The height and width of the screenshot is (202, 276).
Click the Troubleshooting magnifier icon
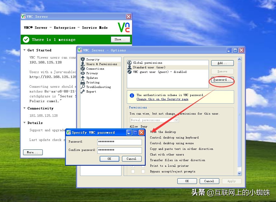(x=83, y=87)
